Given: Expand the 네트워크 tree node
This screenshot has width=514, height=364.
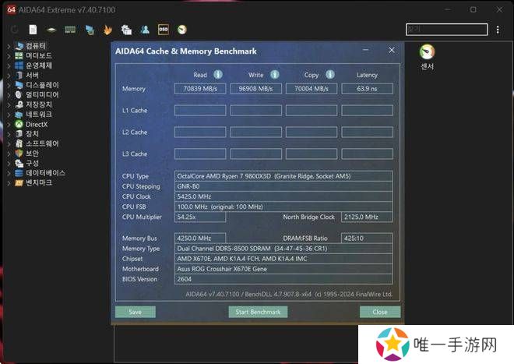Looking at the screenshot, I should tap(9, 115).
